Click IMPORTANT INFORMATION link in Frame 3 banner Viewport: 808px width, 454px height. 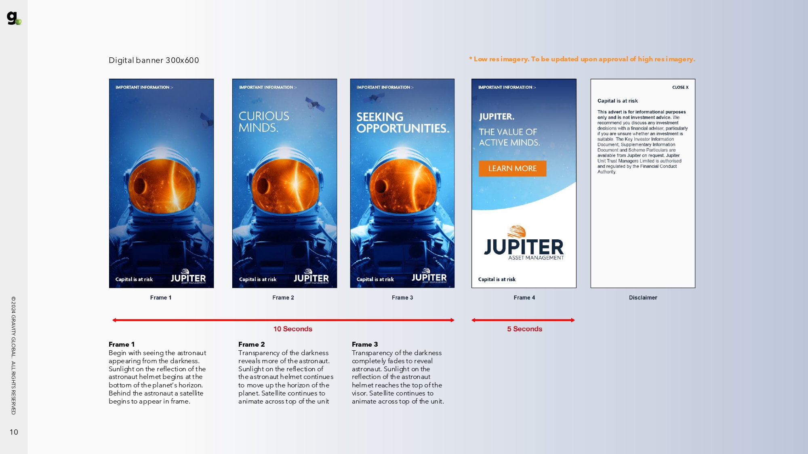click(385, 87)
